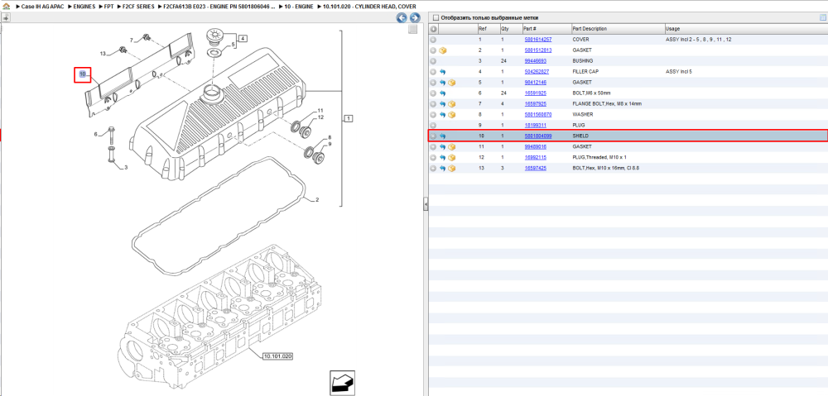The height and width of the screenshot is (396, 828).
Task: Sort by the 'Usage' column header
Action: [x=746, y=29]
